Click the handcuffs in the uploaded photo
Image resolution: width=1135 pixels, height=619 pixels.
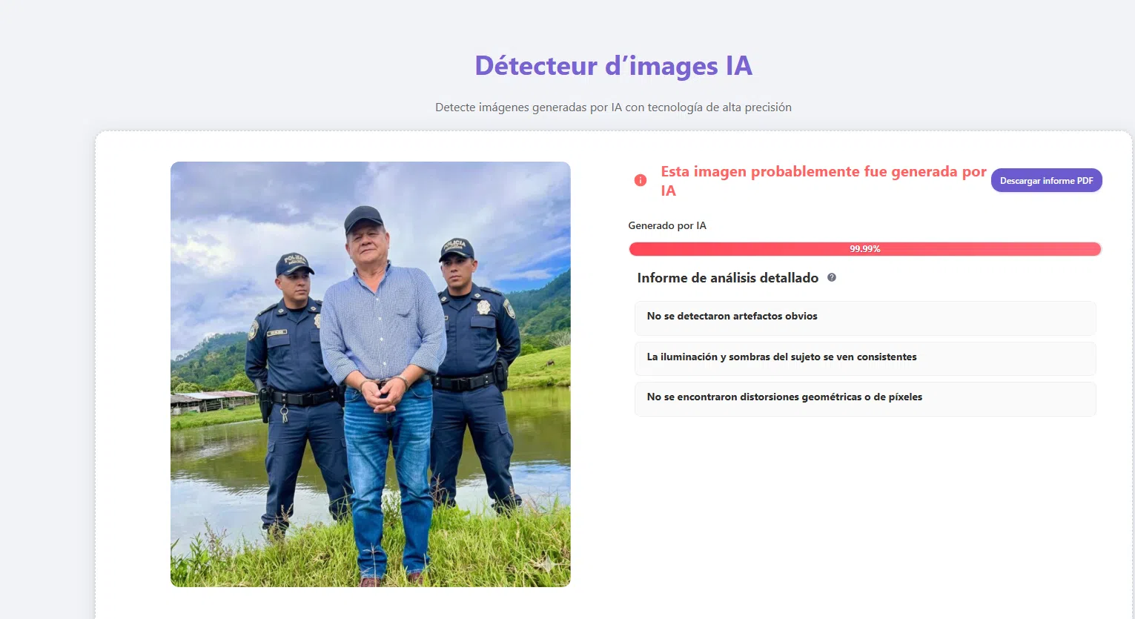point(384,385)
